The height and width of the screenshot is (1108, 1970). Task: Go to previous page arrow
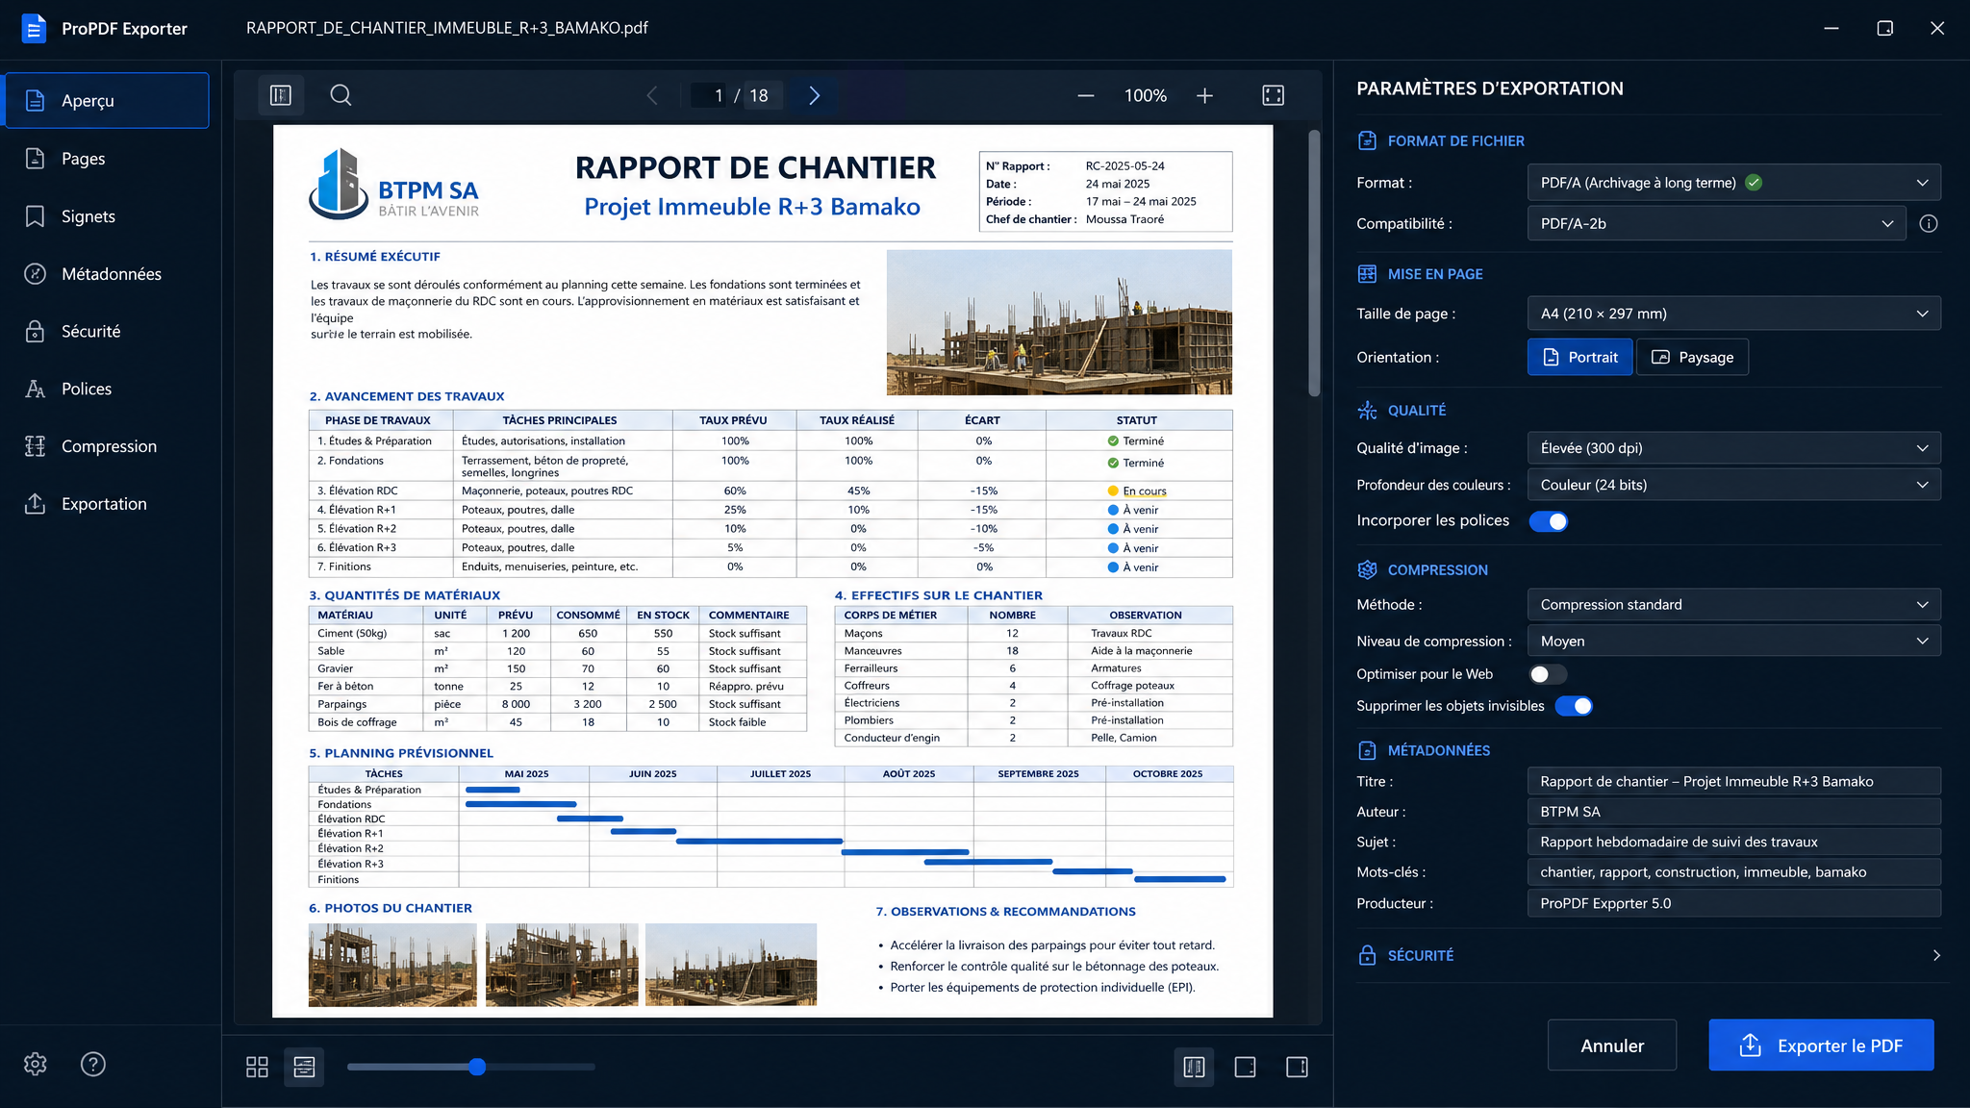(x=653, y=95)
